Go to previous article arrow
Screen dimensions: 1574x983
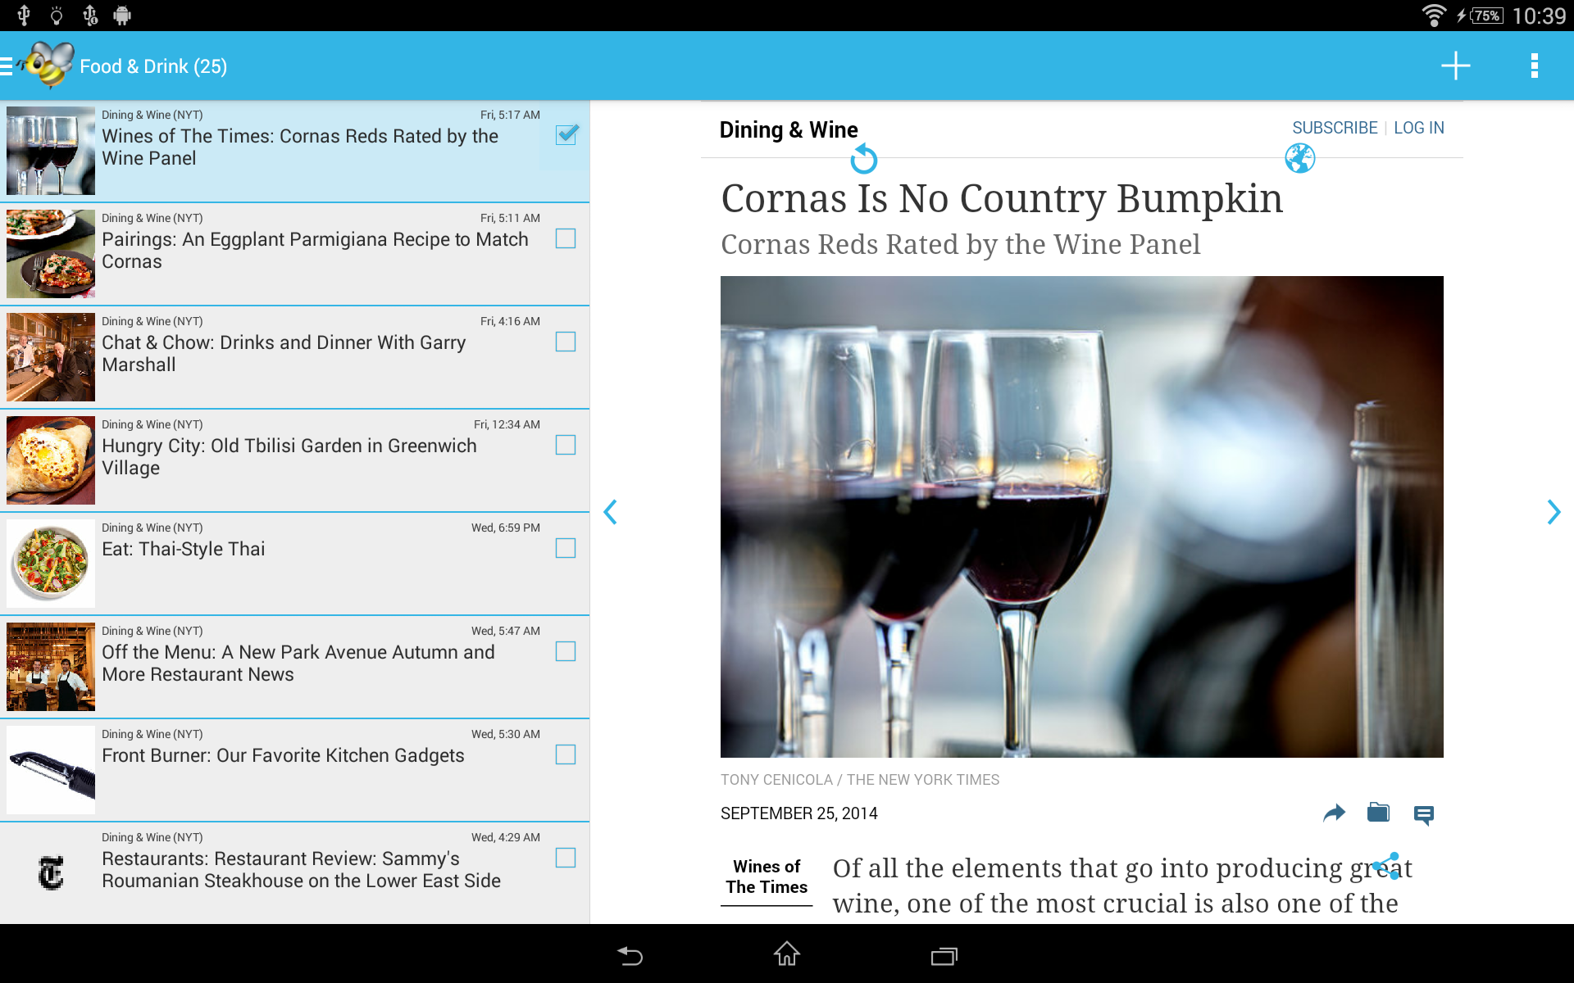tap(611, 512)
